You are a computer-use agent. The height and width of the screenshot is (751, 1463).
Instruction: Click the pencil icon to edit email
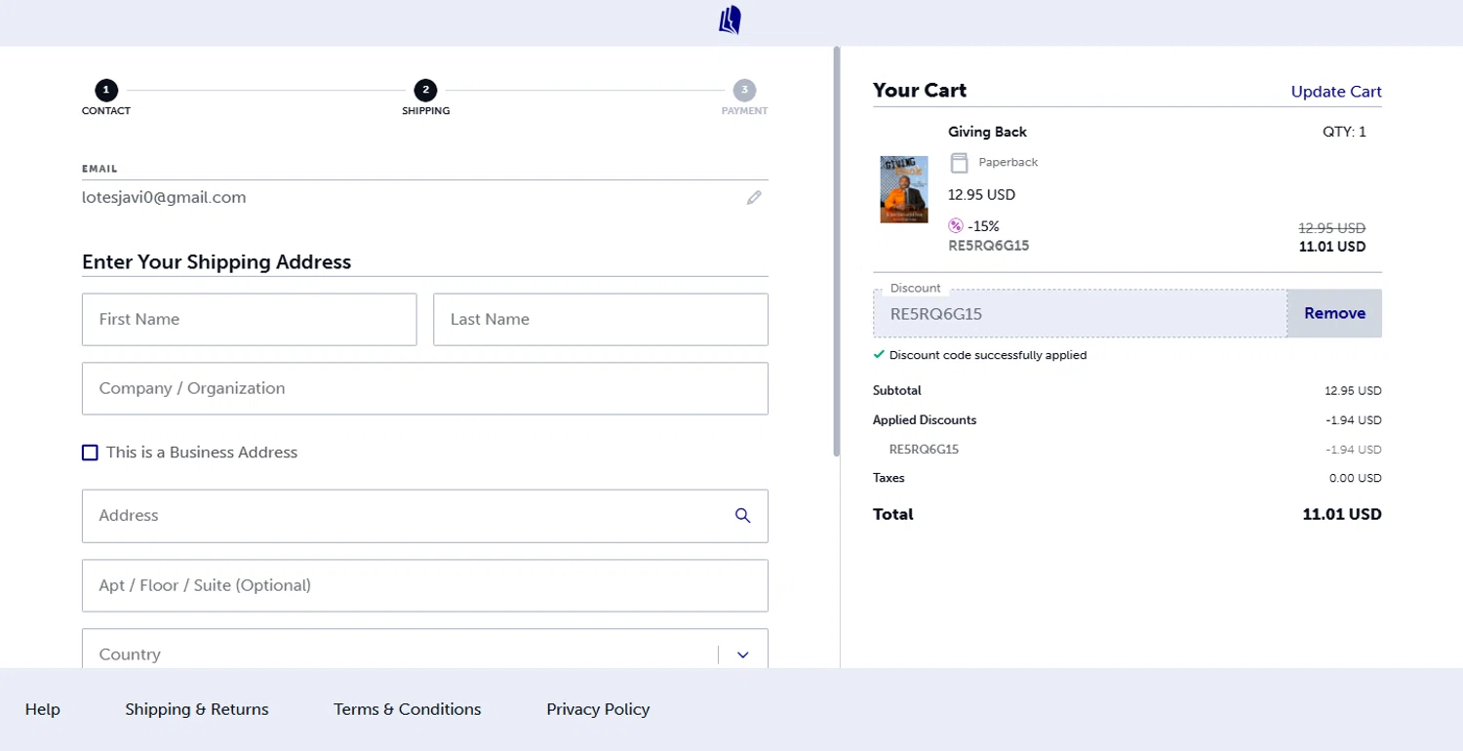754,198
